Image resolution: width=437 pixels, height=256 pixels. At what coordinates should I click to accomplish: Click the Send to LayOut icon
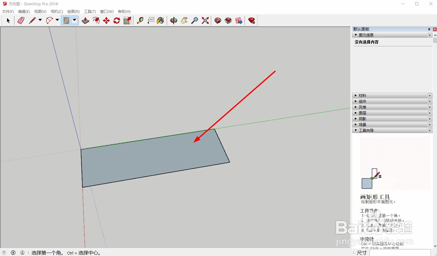tap(239, 21)
